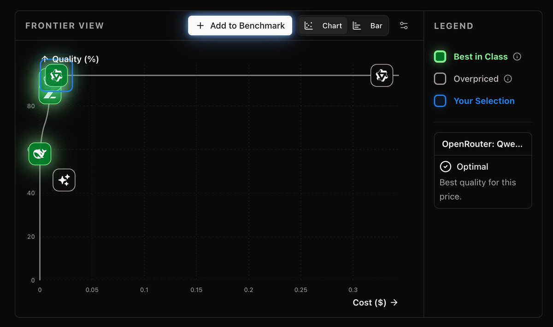The height and width of the screenshot is (327, 553).
Task: Select the DeepSeek whale model point
Action: (x=40, y=154)
